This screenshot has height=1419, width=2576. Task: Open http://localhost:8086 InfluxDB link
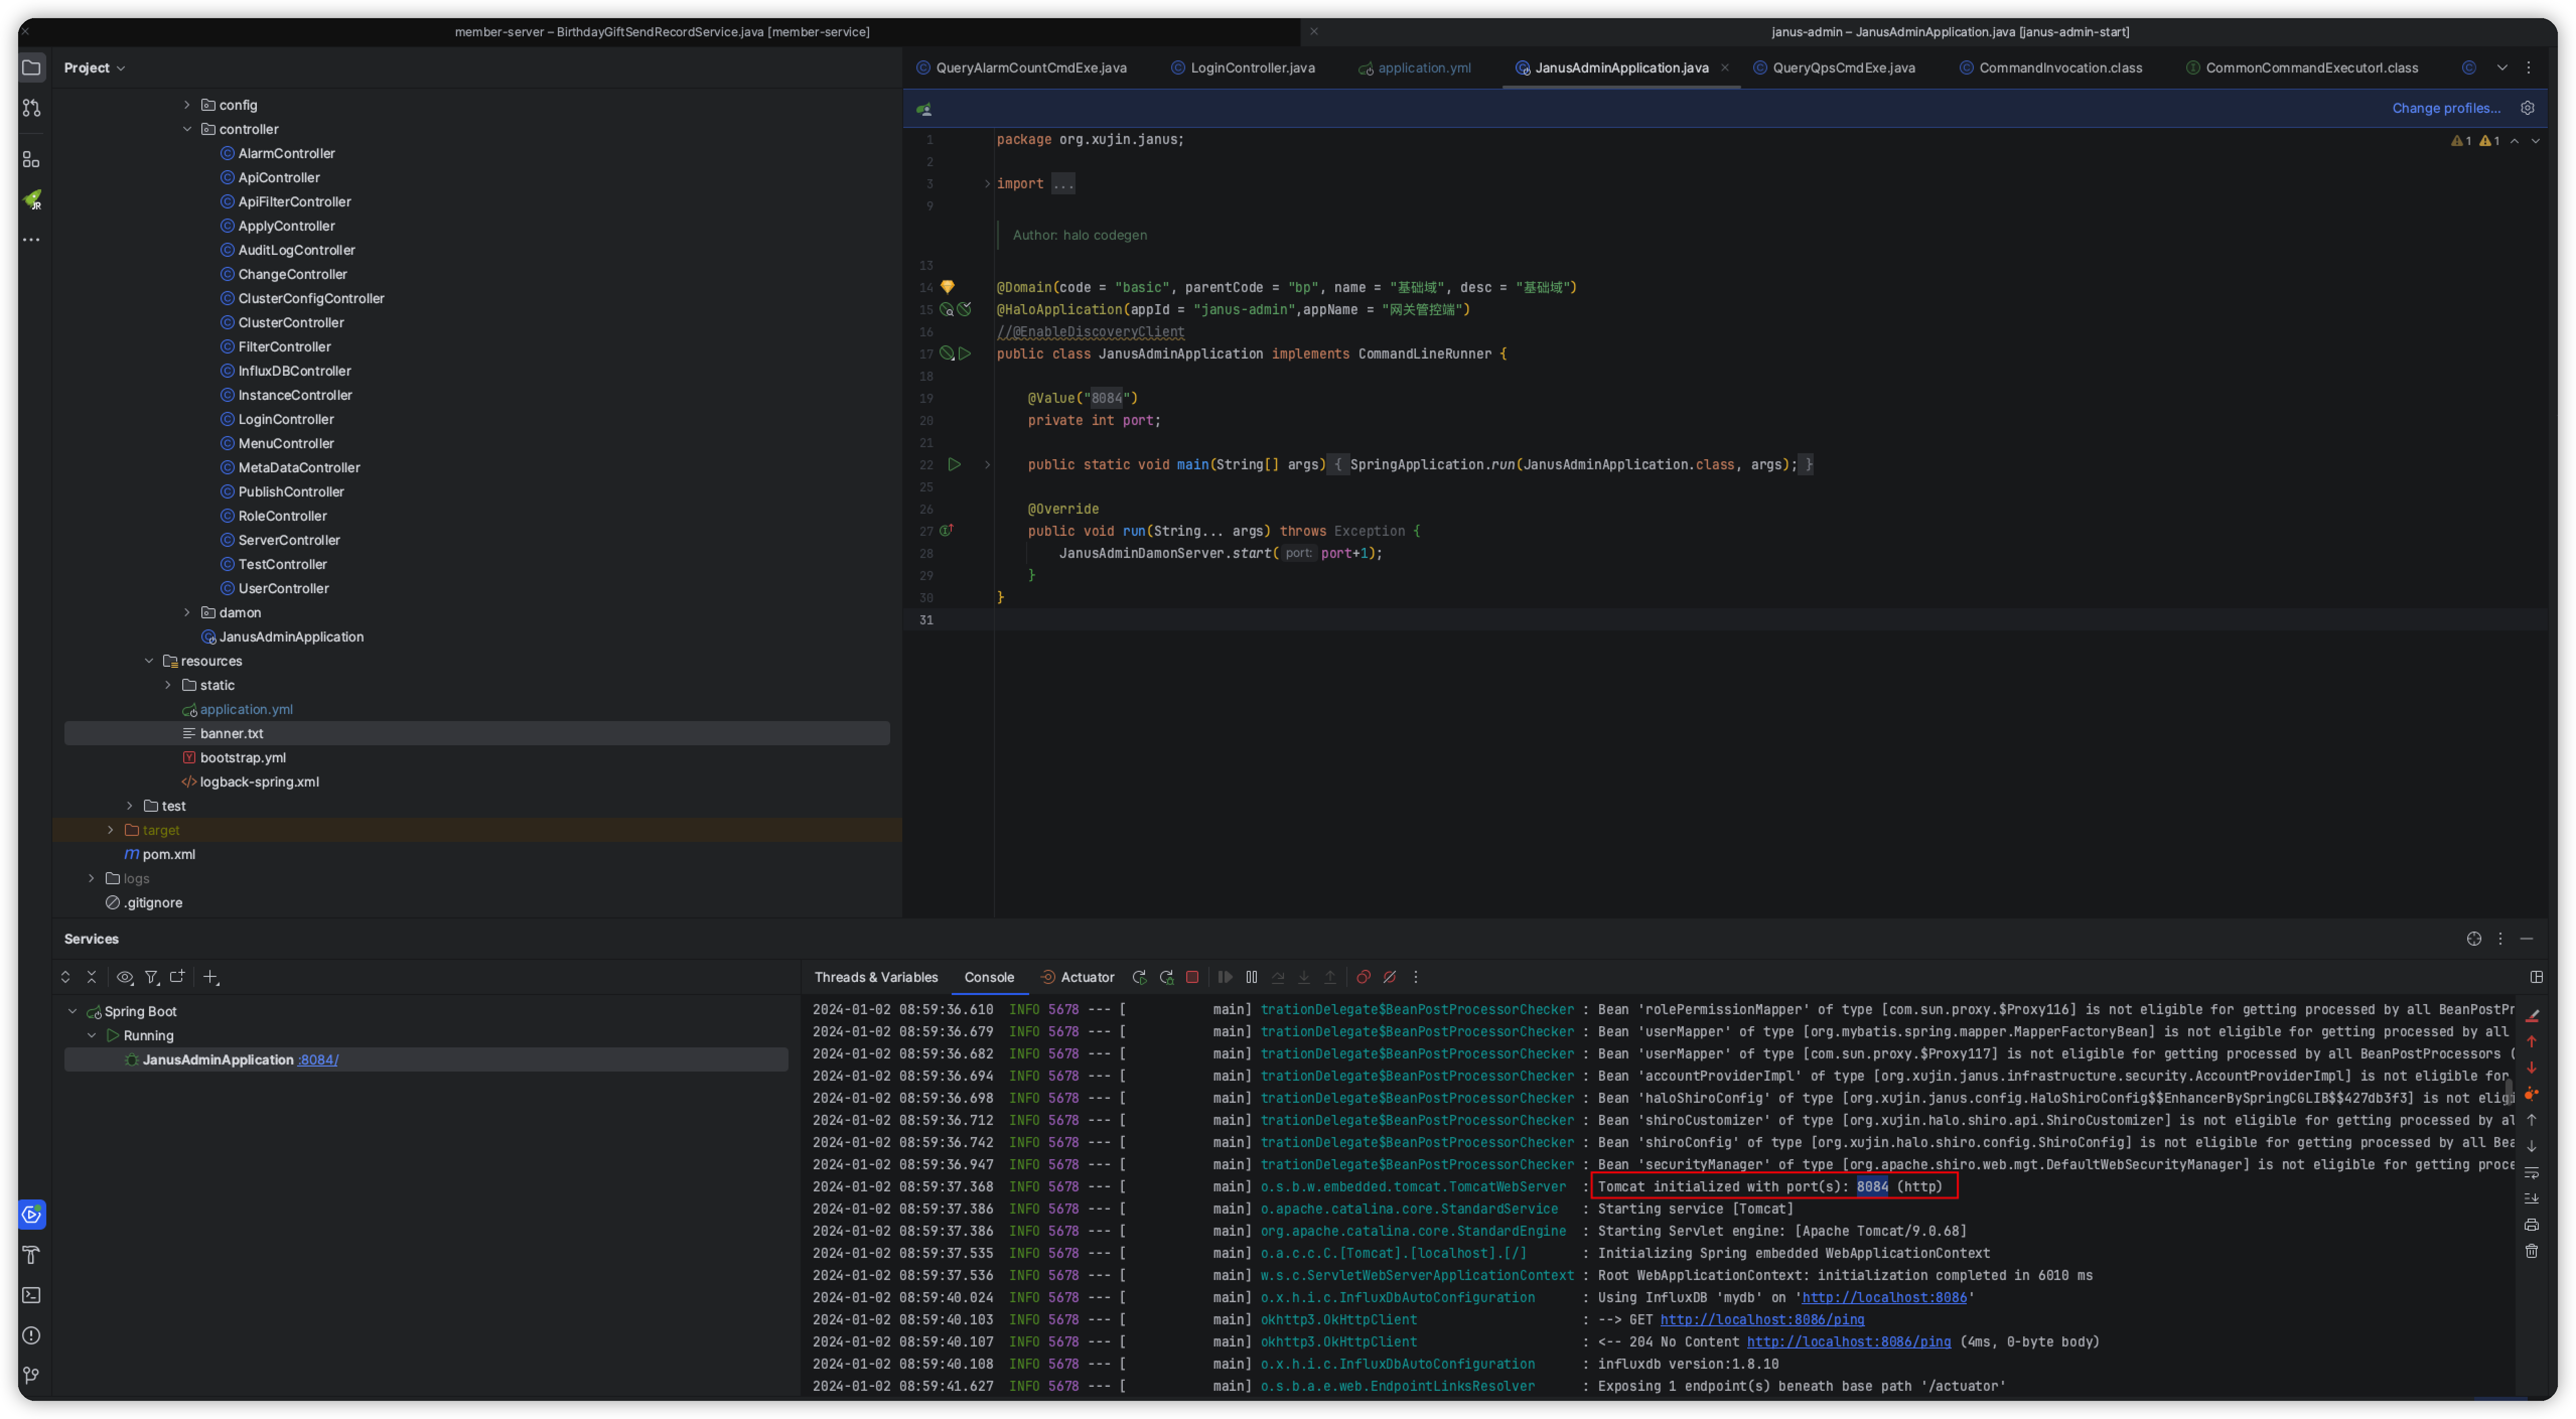[1884, 1298]
